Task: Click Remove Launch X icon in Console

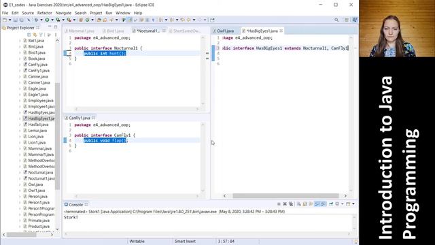Action: point(285,204)
